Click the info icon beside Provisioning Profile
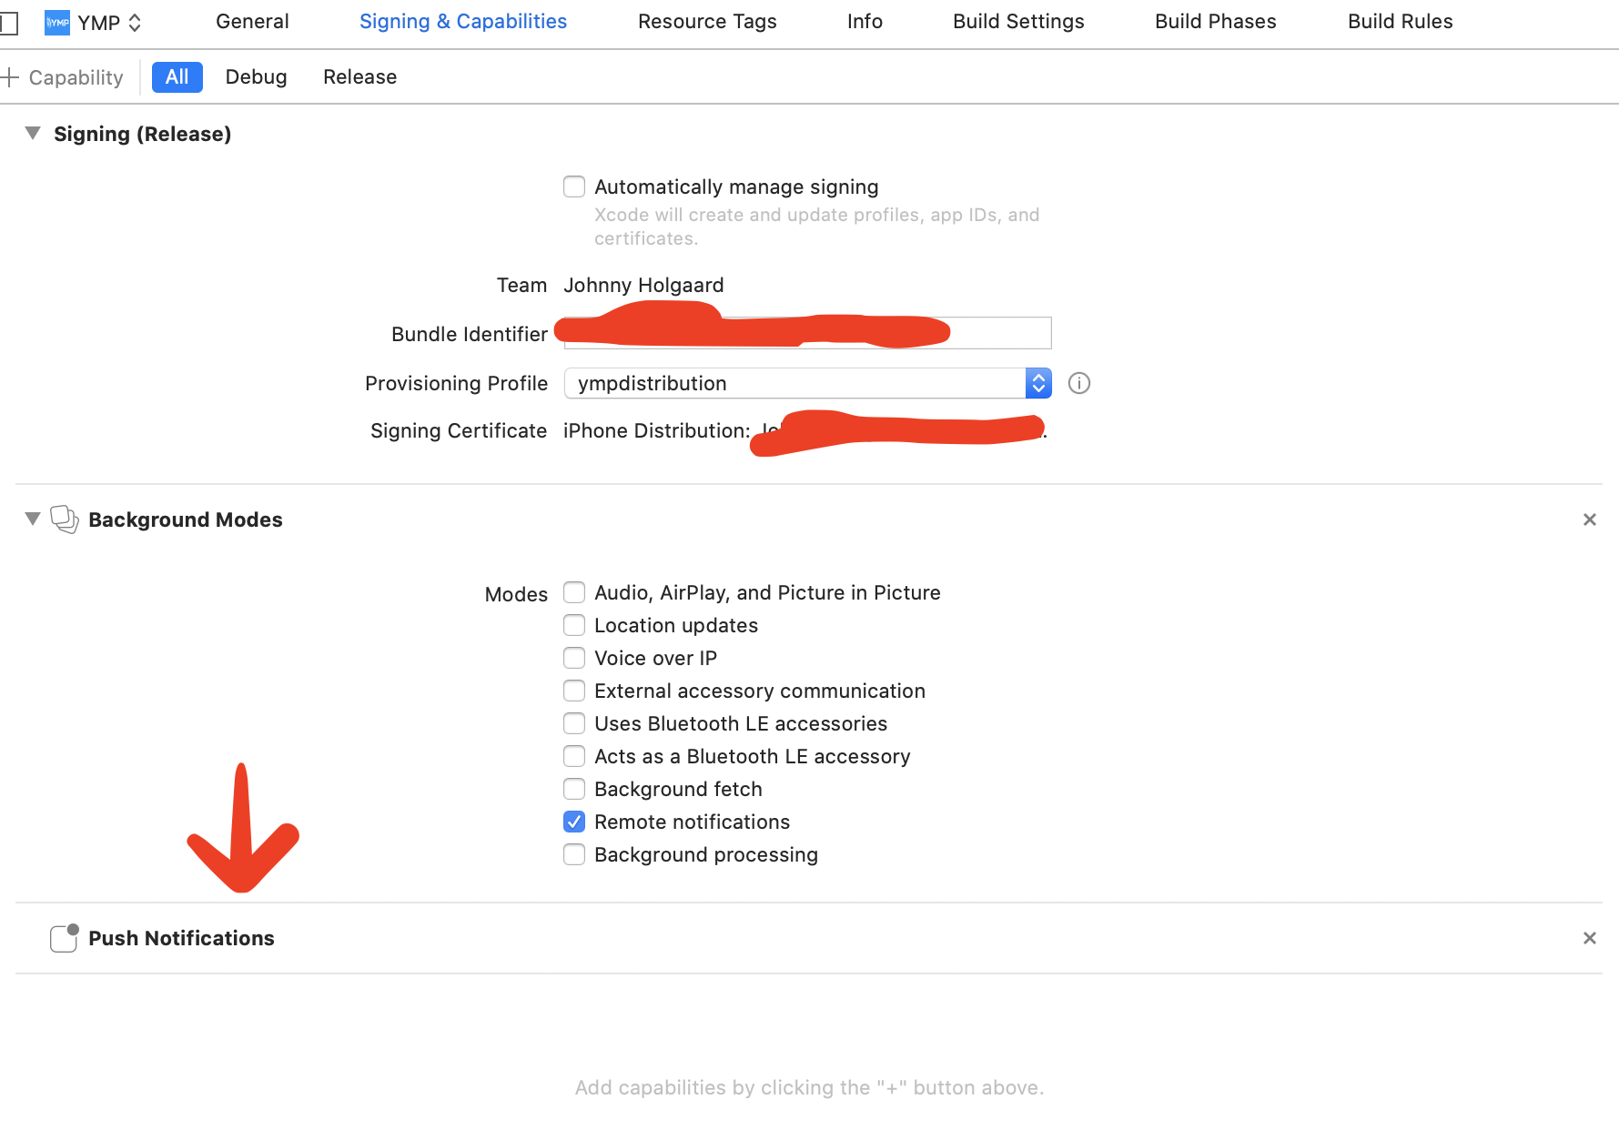Image resolution: width=1619 pixels, height=1140 pixels. pos(1078,383)
